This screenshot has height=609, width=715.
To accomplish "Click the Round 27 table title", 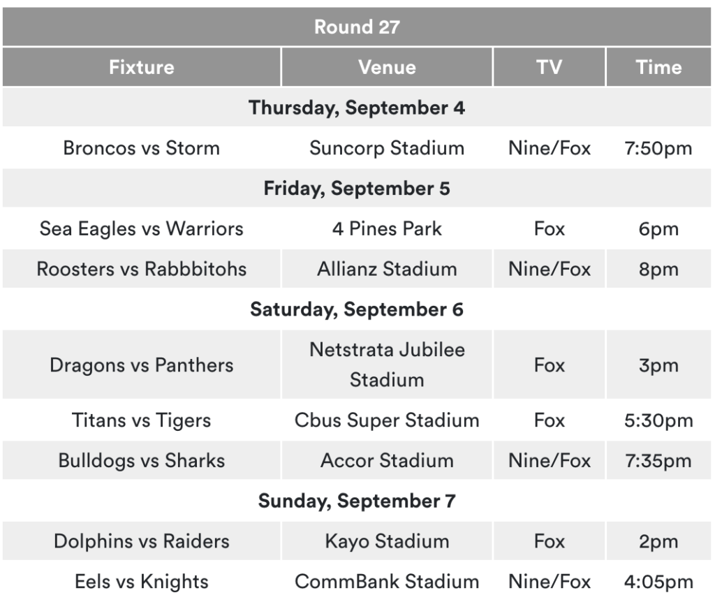I will click(x=357, y=27).
